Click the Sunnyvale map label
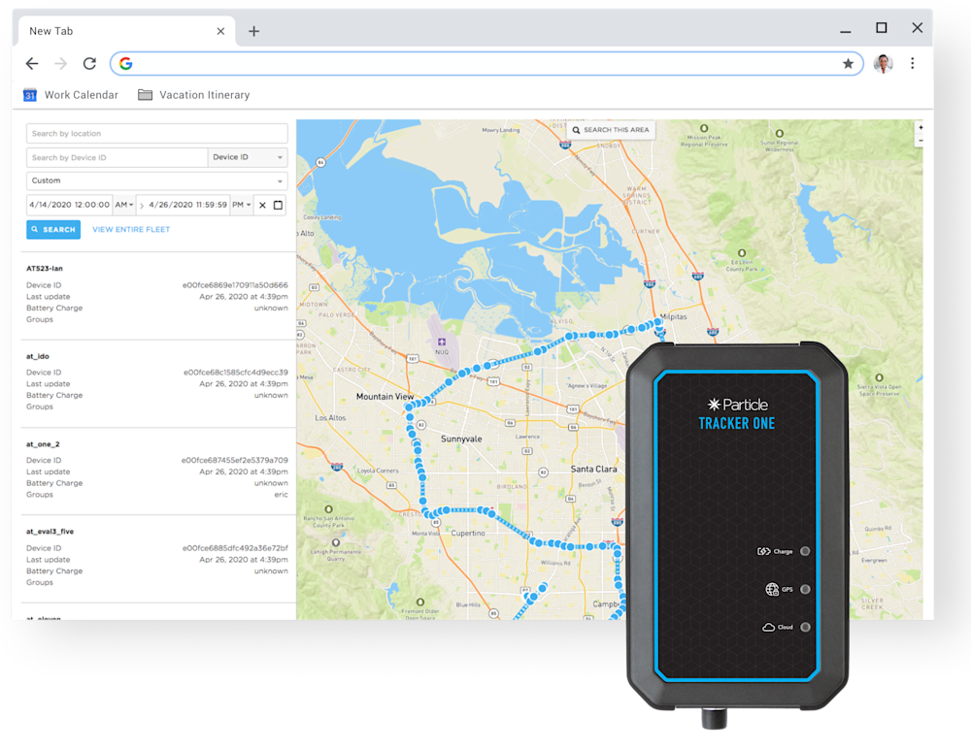The width and height of the screenshot is (971, 750). [x=461, y=439]
